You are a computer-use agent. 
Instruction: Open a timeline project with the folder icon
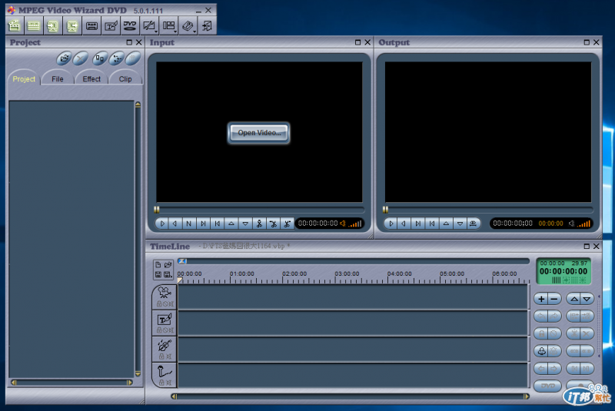168,264
